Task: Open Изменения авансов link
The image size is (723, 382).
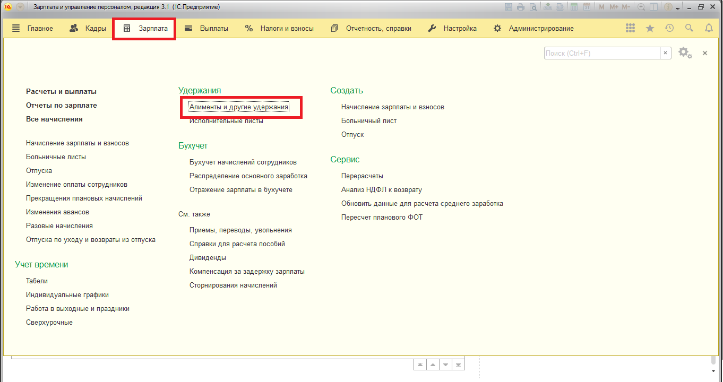Action: (57, 212)
